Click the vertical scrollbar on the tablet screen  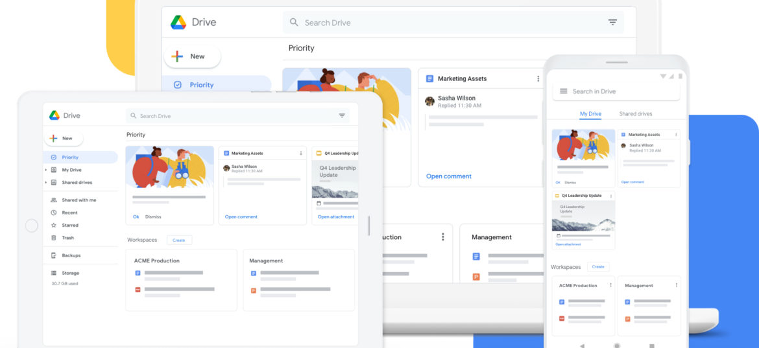(368, 225)
